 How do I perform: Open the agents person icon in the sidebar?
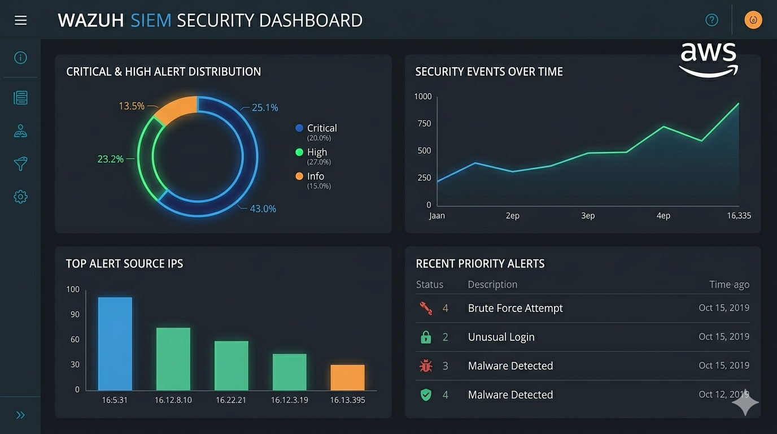(20, 131)
